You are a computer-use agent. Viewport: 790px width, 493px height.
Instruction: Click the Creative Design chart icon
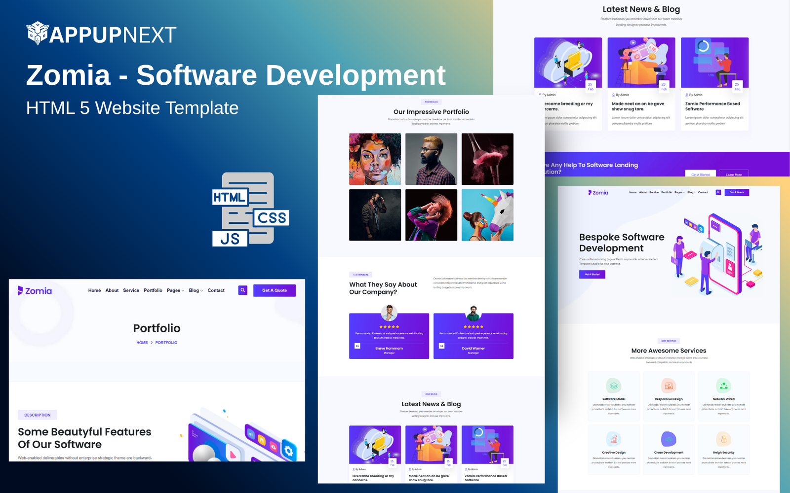[x=614, y=439]
